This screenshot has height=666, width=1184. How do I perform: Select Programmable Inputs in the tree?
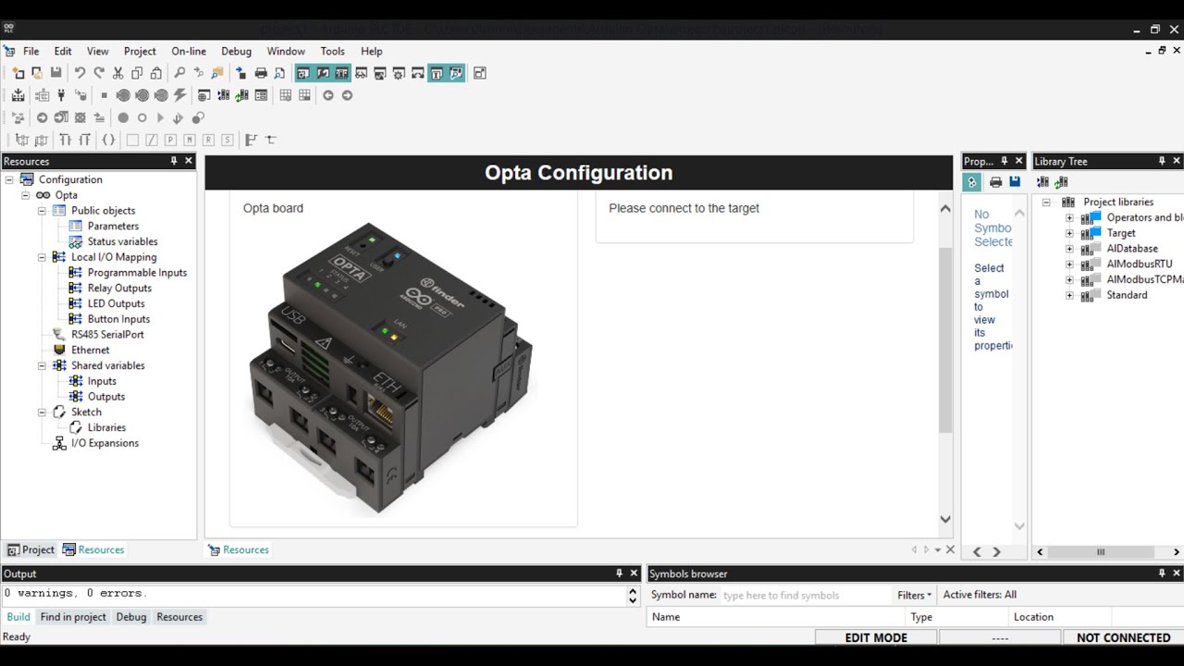[x=137, y=273]
